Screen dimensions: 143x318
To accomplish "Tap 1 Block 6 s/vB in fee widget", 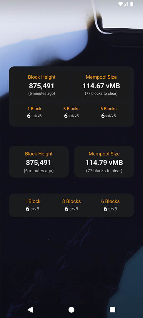I will tap(33, 205).
